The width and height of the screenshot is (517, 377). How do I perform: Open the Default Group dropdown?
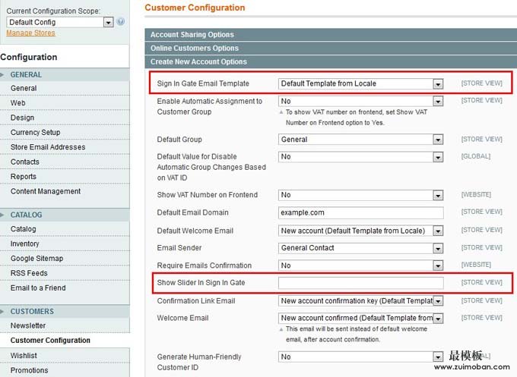[360, 140]
